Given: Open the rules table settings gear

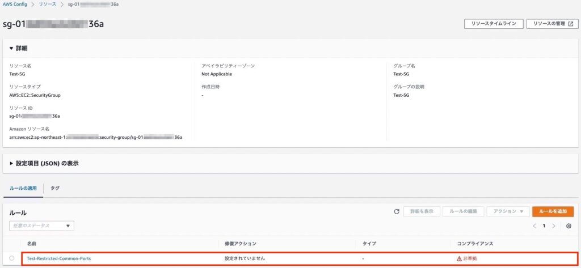Looking at the screenshot, I should pos(569,226).
